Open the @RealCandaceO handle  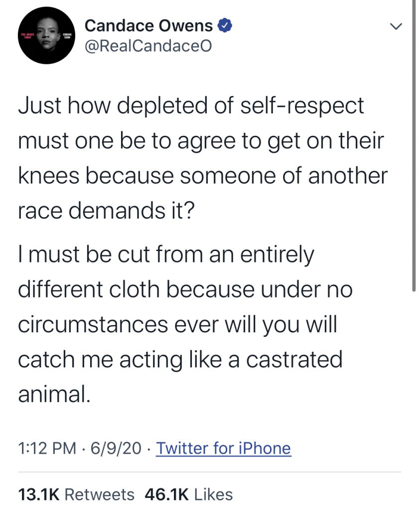148,46
